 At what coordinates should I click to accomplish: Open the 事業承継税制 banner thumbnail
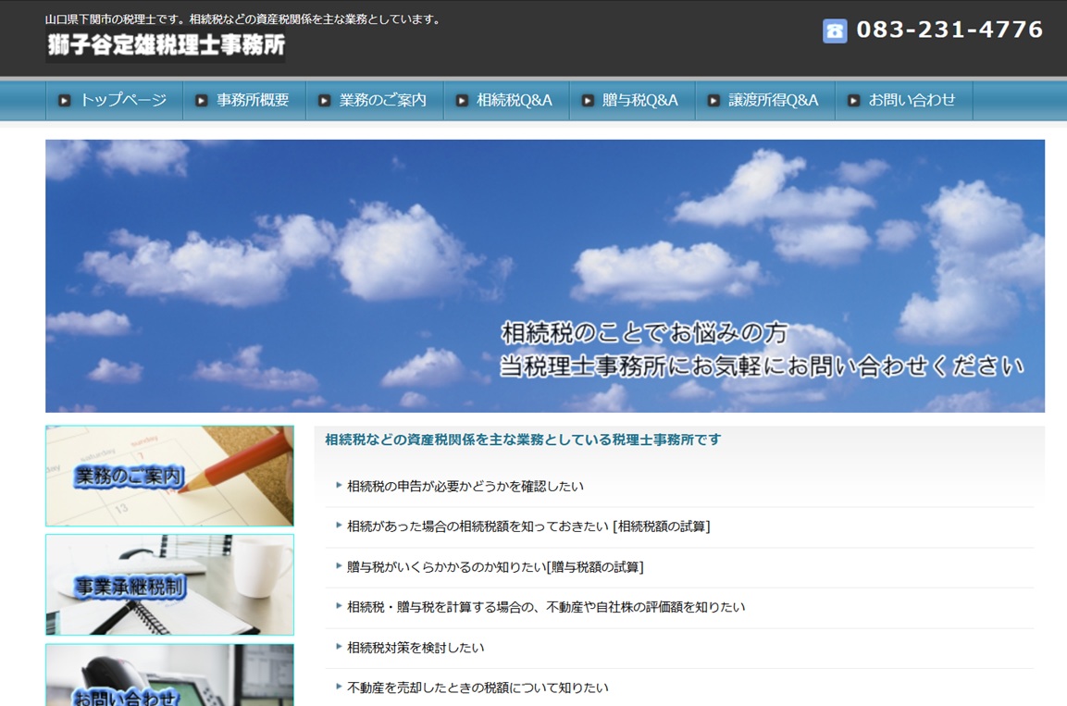click(x=169, y=585)
